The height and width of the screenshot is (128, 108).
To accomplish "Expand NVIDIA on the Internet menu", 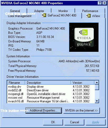I will click(x=82, y=110).
